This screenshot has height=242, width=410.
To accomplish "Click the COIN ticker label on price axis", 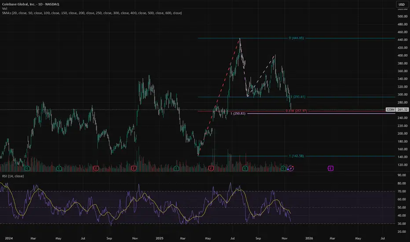I will pos(390,110).
